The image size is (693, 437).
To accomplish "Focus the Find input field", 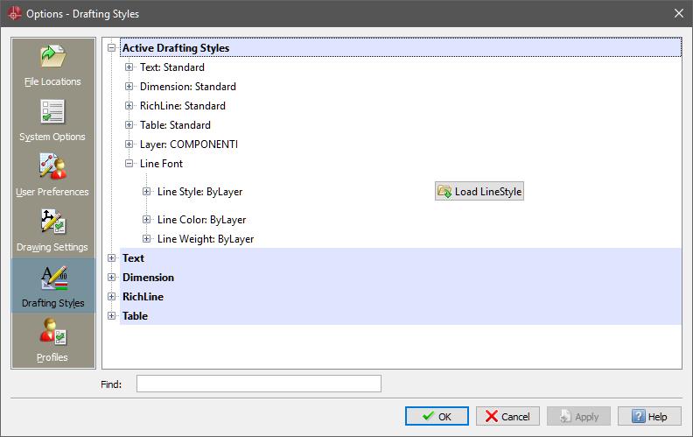I will (x=258, y=384).
